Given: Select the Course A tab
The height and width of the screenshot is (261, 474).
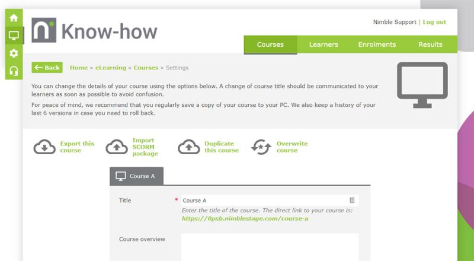Looking at the screenshot, I should [137, 176].
